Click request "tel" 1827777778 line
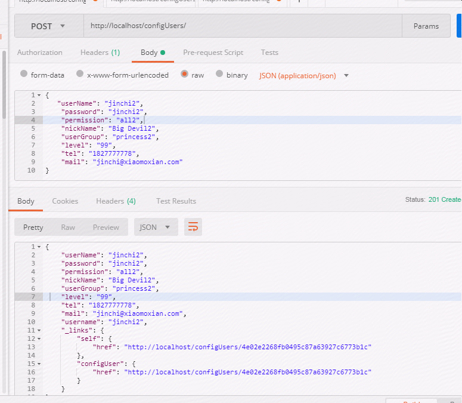462x403 pixels. click(x=100, y=153)
